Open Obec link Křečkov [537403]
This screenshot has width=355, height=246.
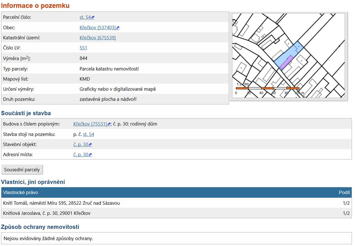click(x=97, y=28)
